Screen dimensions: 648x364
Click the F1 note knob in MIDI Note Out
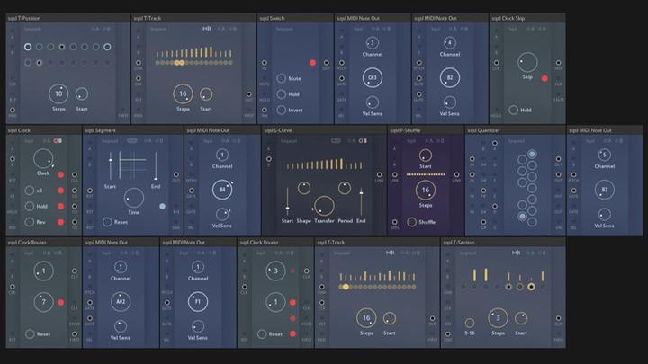[197, 302]
